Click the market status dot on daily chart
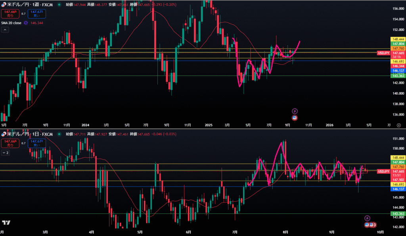The height and width of the screenshot is (236, 406). [x=59, y=134]
